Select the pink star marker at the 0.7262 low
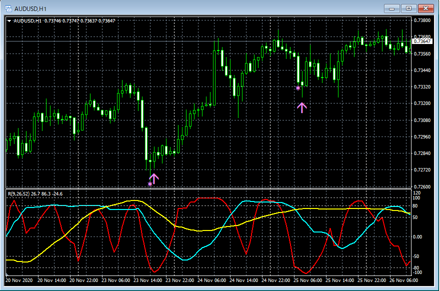 [x=149, y=184]
